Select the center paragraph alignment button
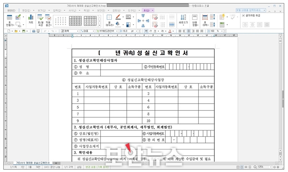 pos(189,31)
